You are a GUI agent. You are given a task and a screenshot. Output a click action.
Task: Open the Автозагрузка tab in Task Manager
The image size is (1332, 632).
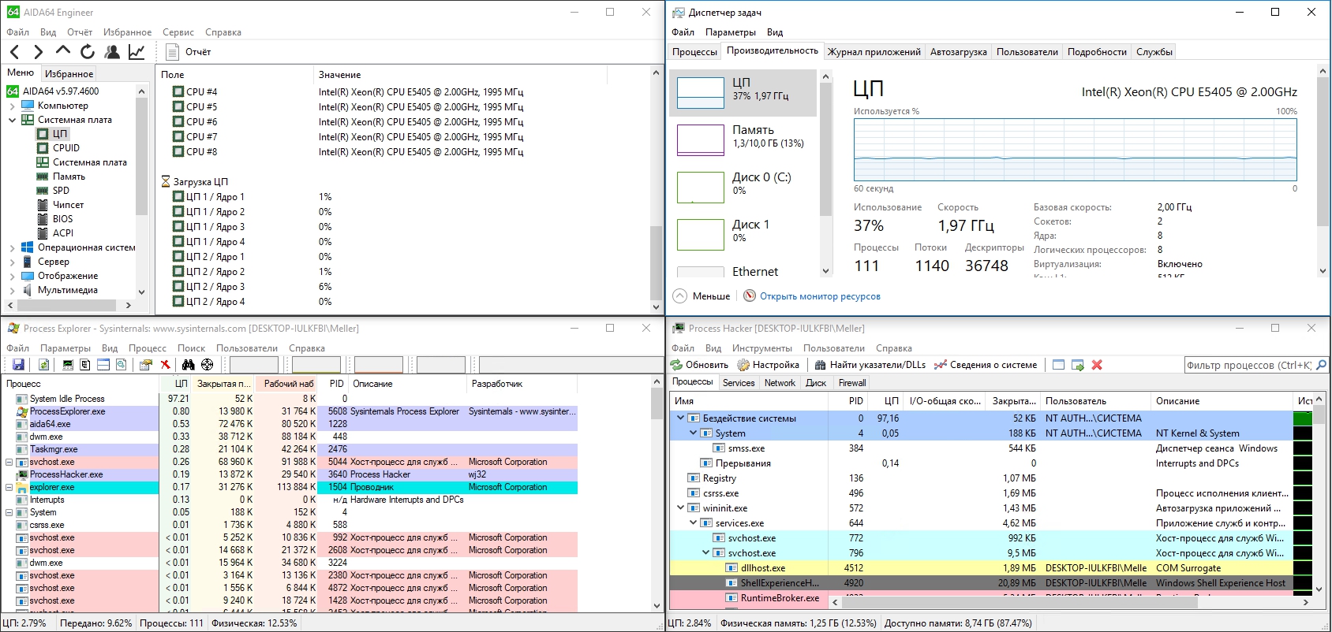958,52
